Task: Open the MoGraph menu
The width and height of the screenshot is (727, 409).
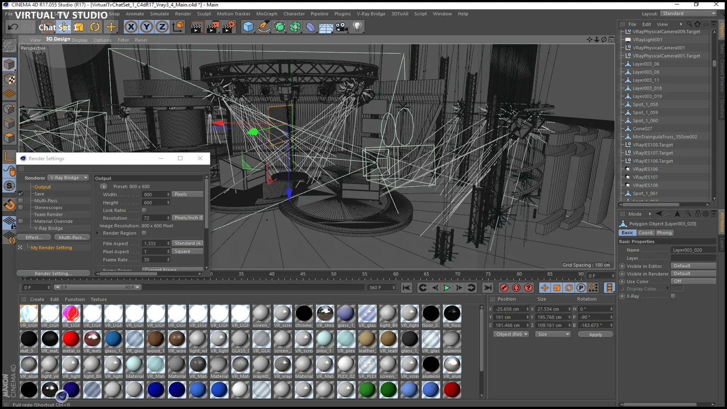Action: click(x=266, y=14)
